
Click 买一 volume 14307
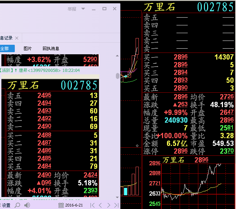224,57
